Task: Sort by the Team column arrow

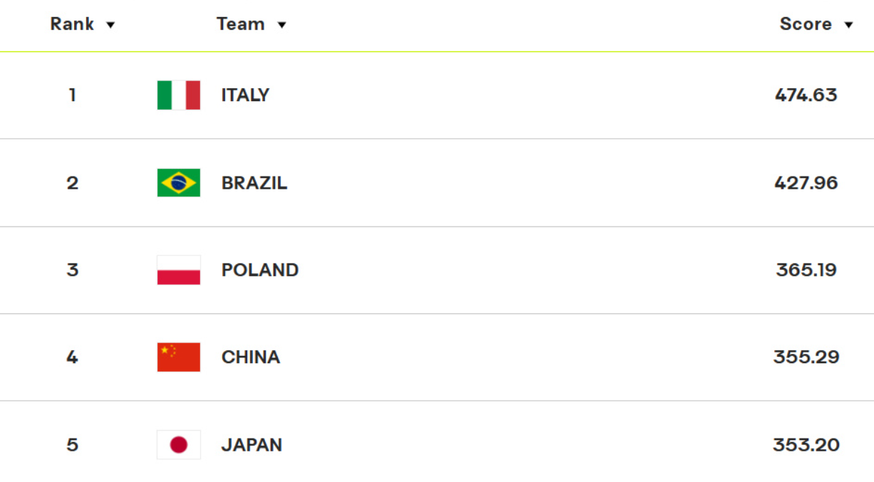Action: [x=282, y=25]
